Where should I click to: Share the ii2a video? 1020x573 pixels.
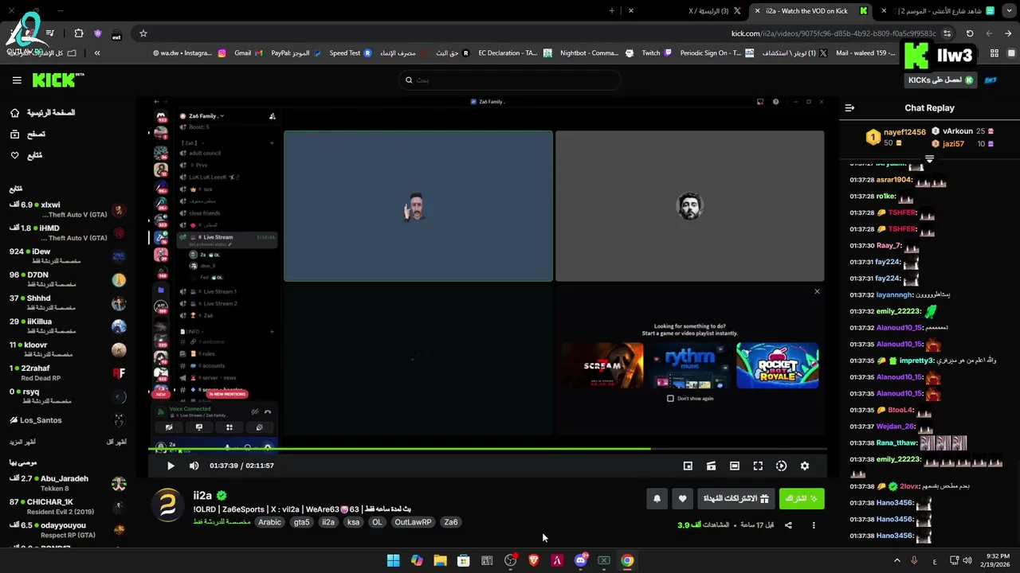[x=788, y=525]
